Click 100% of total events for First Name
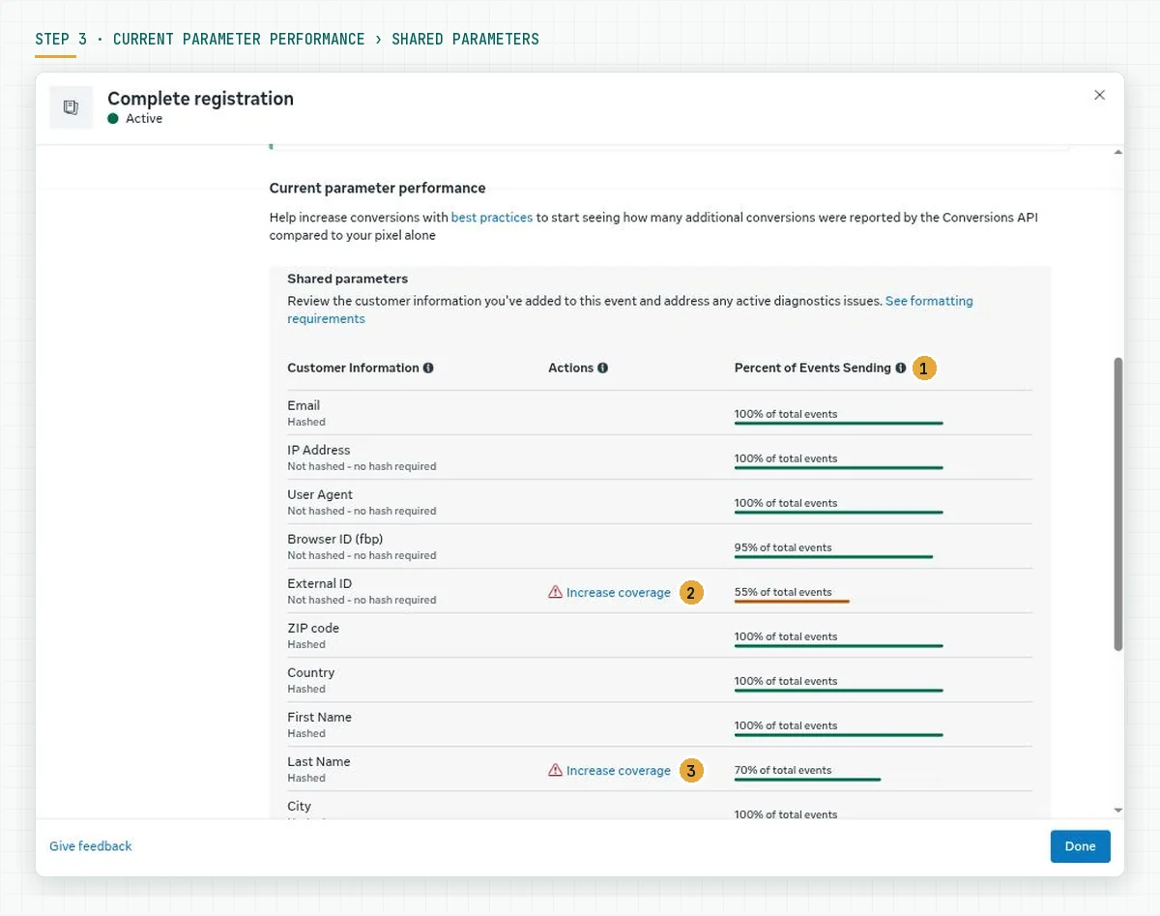 click(x=786, y=725)
